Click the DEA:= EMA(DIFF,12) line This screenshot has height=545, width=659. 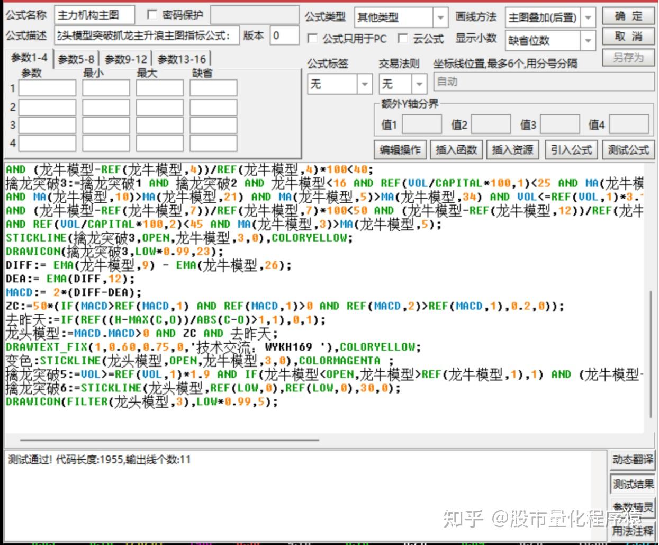70,279
